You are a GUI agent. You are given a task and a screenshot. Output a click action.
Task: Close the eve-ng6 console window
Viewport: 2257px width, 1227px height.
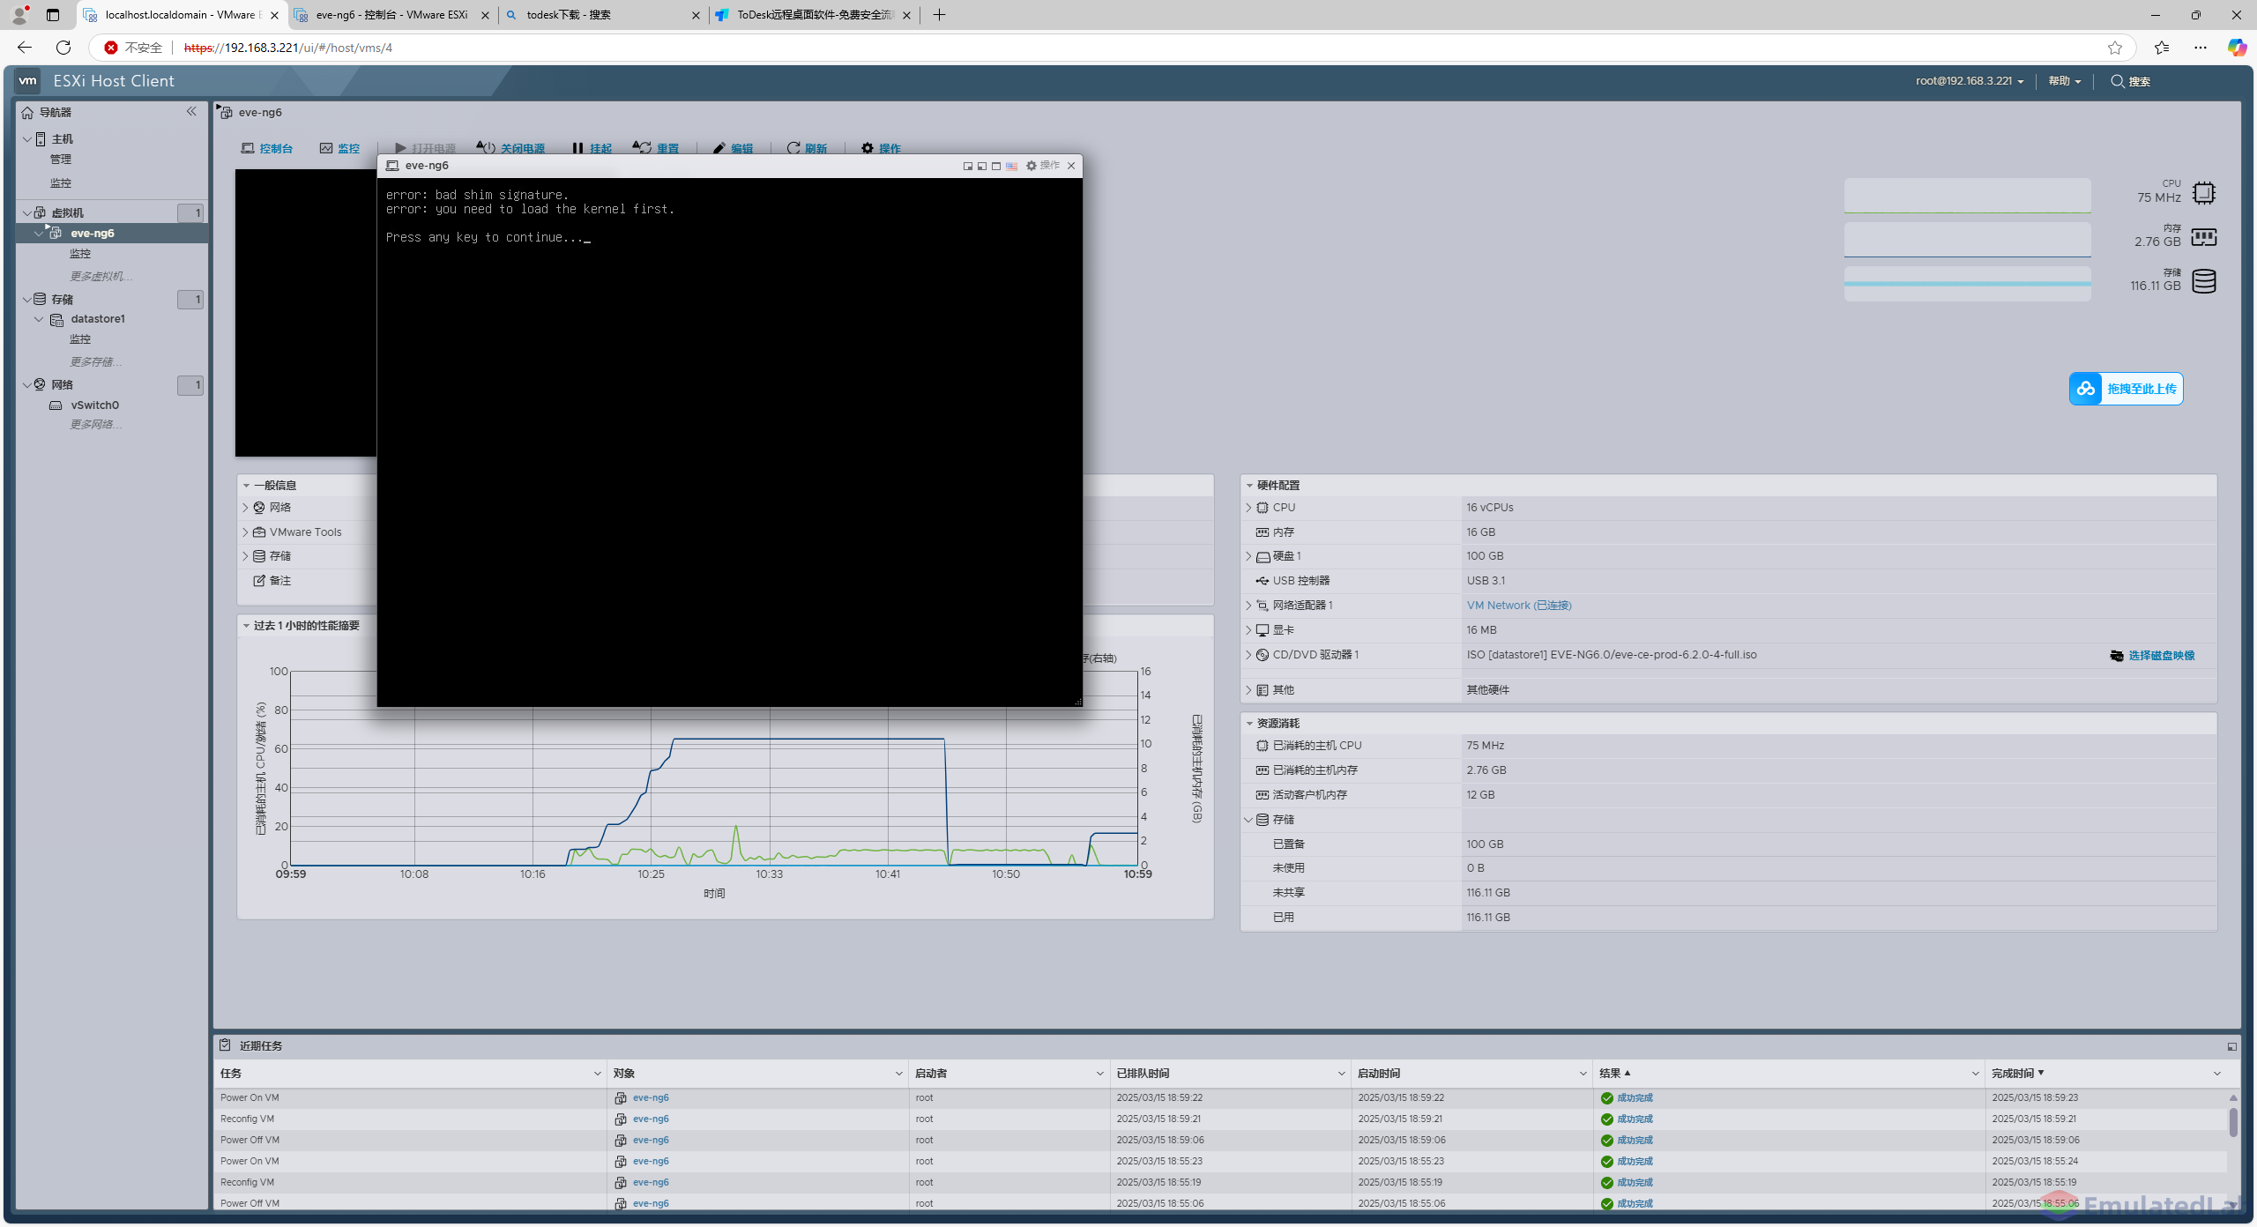click(x=1071, y=166)
